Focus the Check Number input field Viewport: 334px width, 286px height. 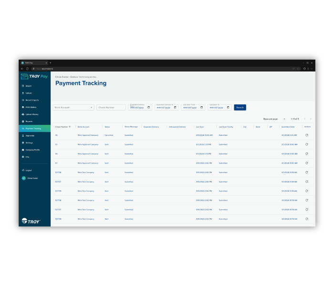pos(111,107)
